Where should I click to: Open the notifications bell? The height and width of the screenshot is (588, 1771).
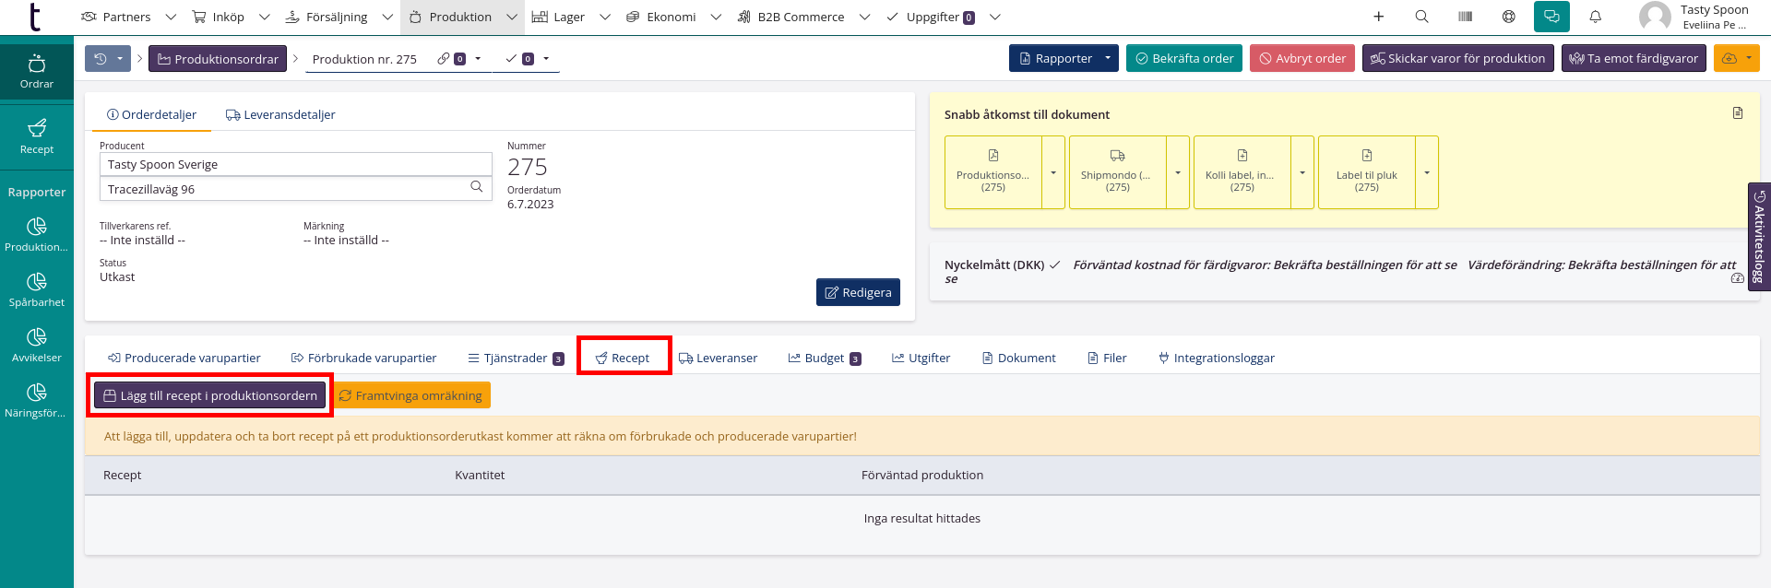point(1595,17)
